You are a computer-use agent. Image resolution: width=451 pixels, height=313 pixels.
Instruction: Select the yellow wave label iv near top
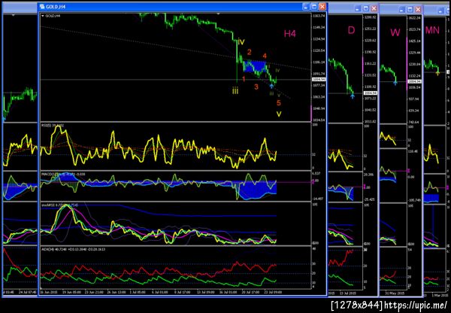(x=241, y=41)
